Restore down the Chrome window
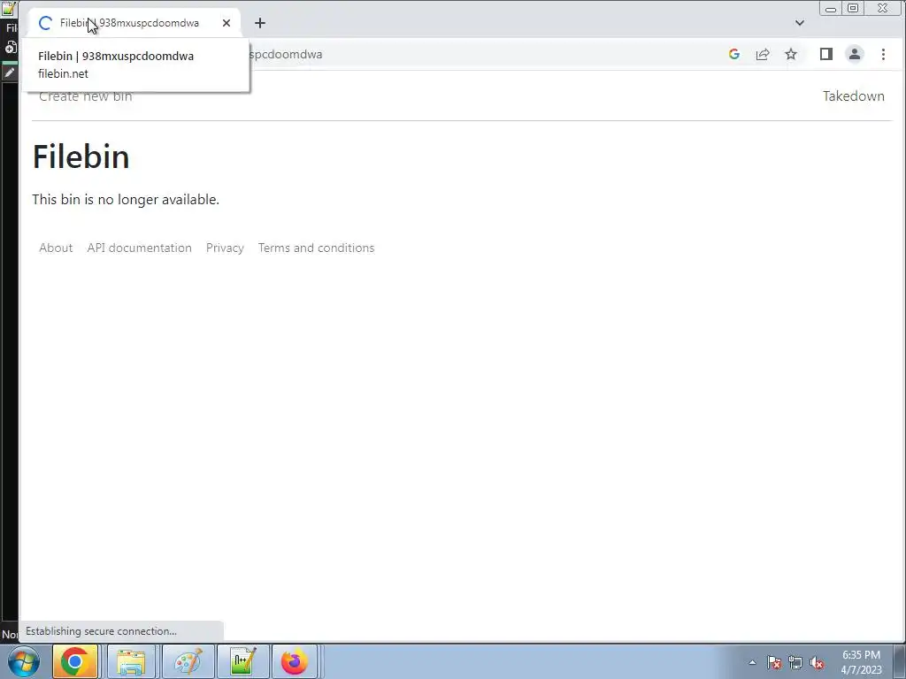The height and width of the screenshot is (679, 906). (x=853, y=8)
